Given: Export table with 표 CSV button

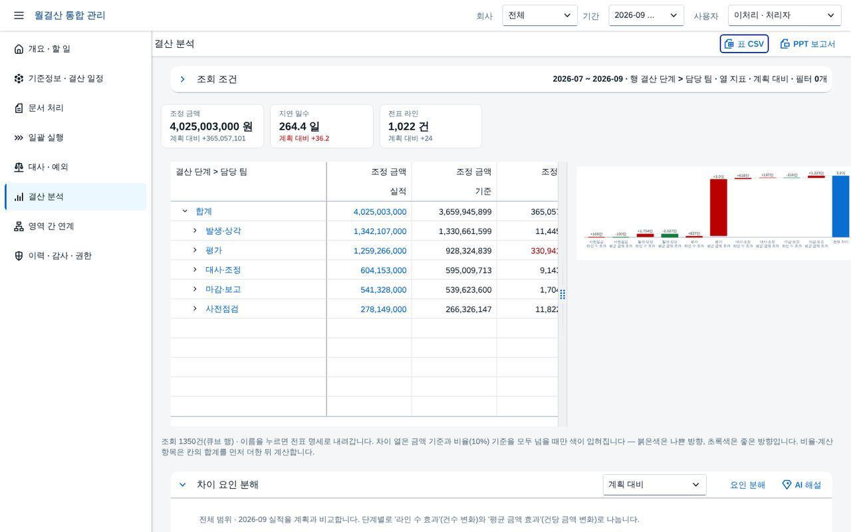Looking at the screenshot, I should click(744, 44).
